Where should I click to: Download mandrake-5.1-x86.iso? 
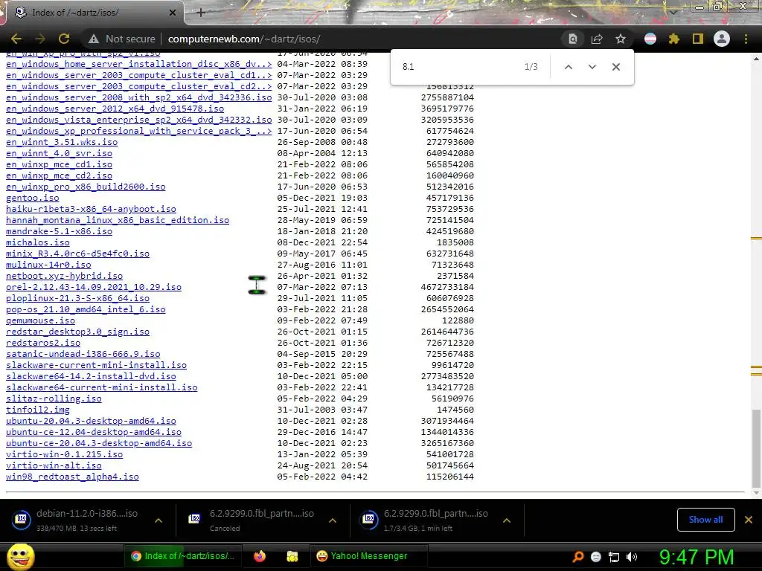(x=59, y=231)
